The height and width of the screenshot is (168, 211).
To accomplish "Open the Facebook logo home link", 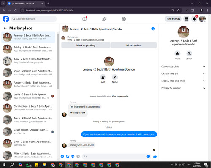I will 6,19.
